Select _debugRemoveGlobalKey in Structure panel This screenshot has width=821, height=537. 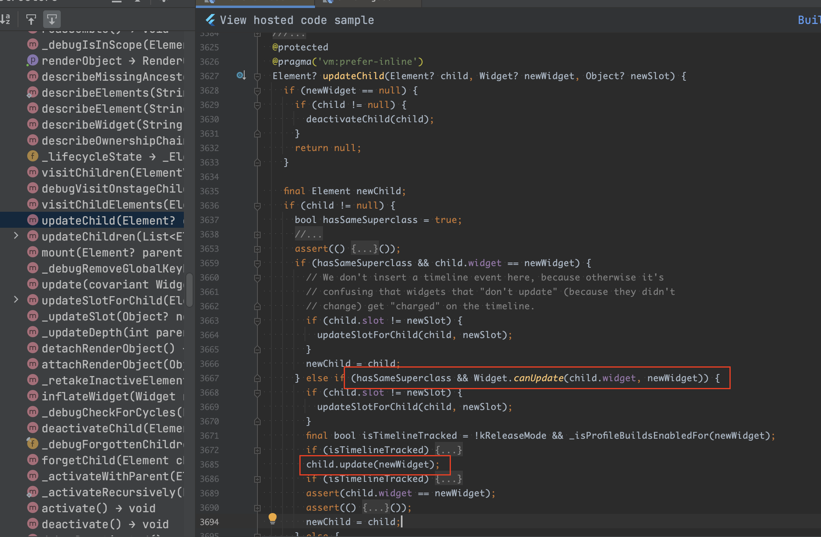click(x=113, y=268)
